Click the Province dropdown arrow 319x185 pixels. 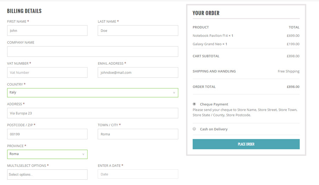[x=83, y=154]
